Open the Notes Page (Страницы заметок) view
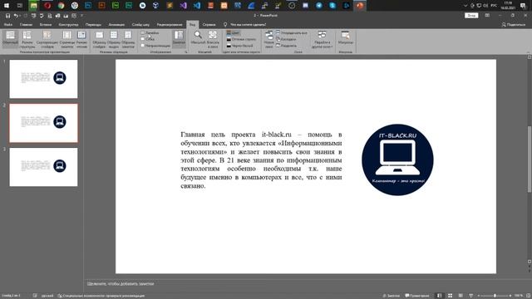532x299 pixels. [x=67, y=39]
